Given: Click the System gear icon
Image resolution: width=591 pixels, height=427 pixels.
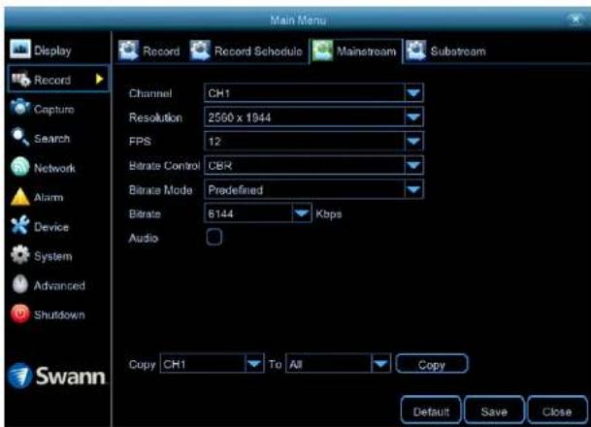Looking at the screenshot, I should coord(20,255).
